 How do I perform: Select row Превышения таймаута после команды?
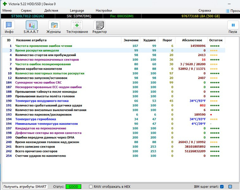point(114,92)
